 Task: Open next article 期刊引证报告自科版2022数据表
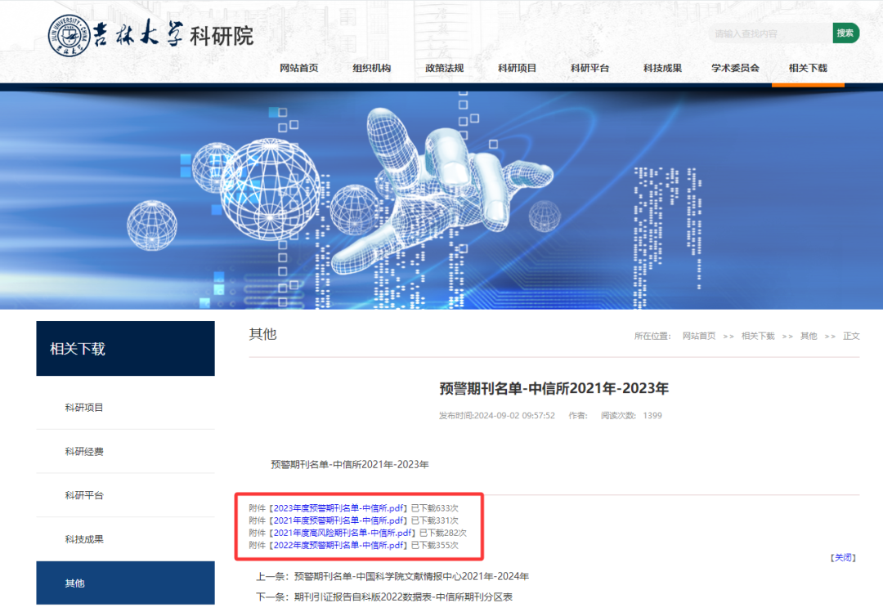coord(403,596)
